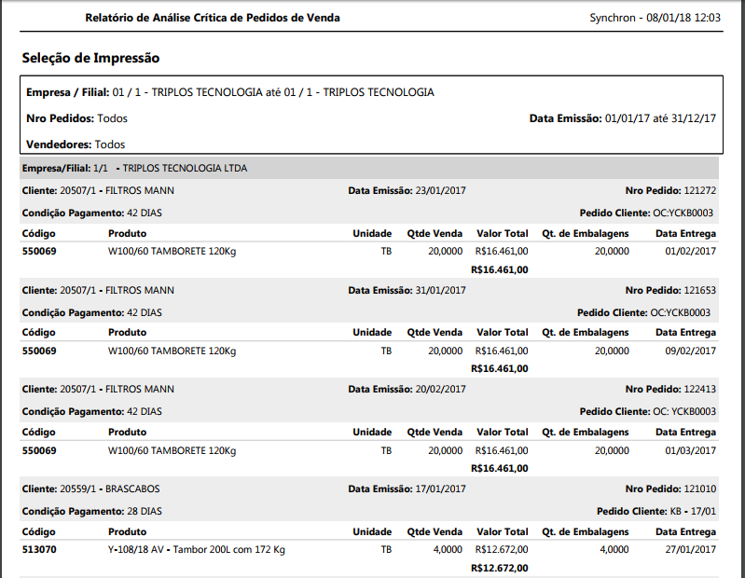
Task: Click the 'Qt. de Embalagens' header of order 121010
Action: [586, 532]
